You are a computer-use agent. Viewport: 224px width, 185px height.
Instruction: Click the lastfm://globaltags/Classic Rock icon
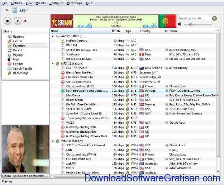tap(63, 136)
